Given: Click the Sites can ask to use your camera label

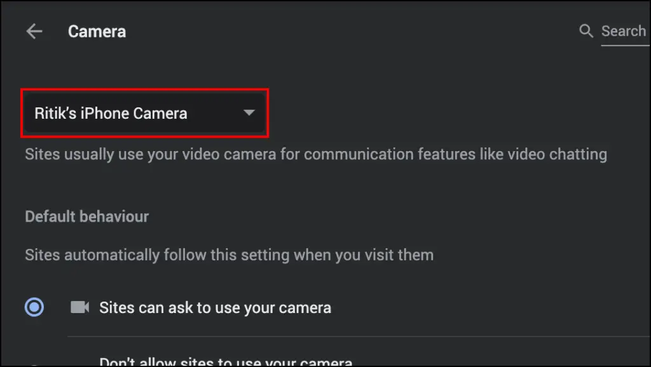Looking at the screenshot, I should [215, 308].
